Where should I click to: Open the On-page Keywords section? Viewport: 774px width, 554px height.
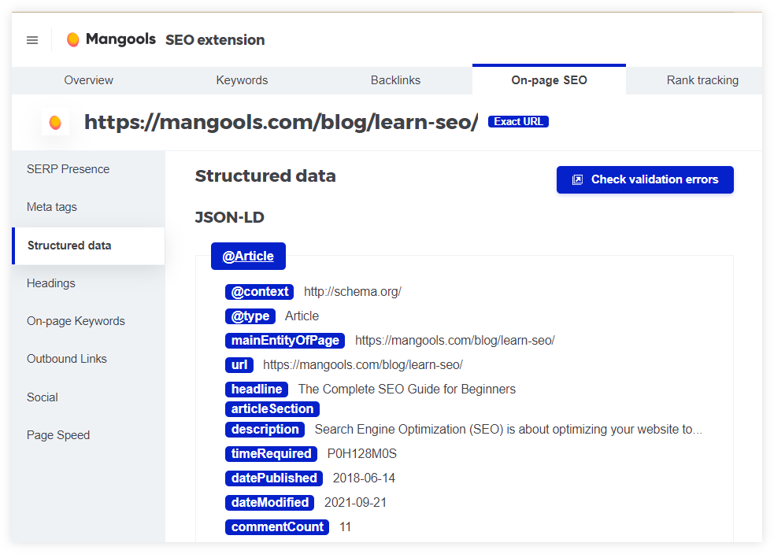coord(76,320)
